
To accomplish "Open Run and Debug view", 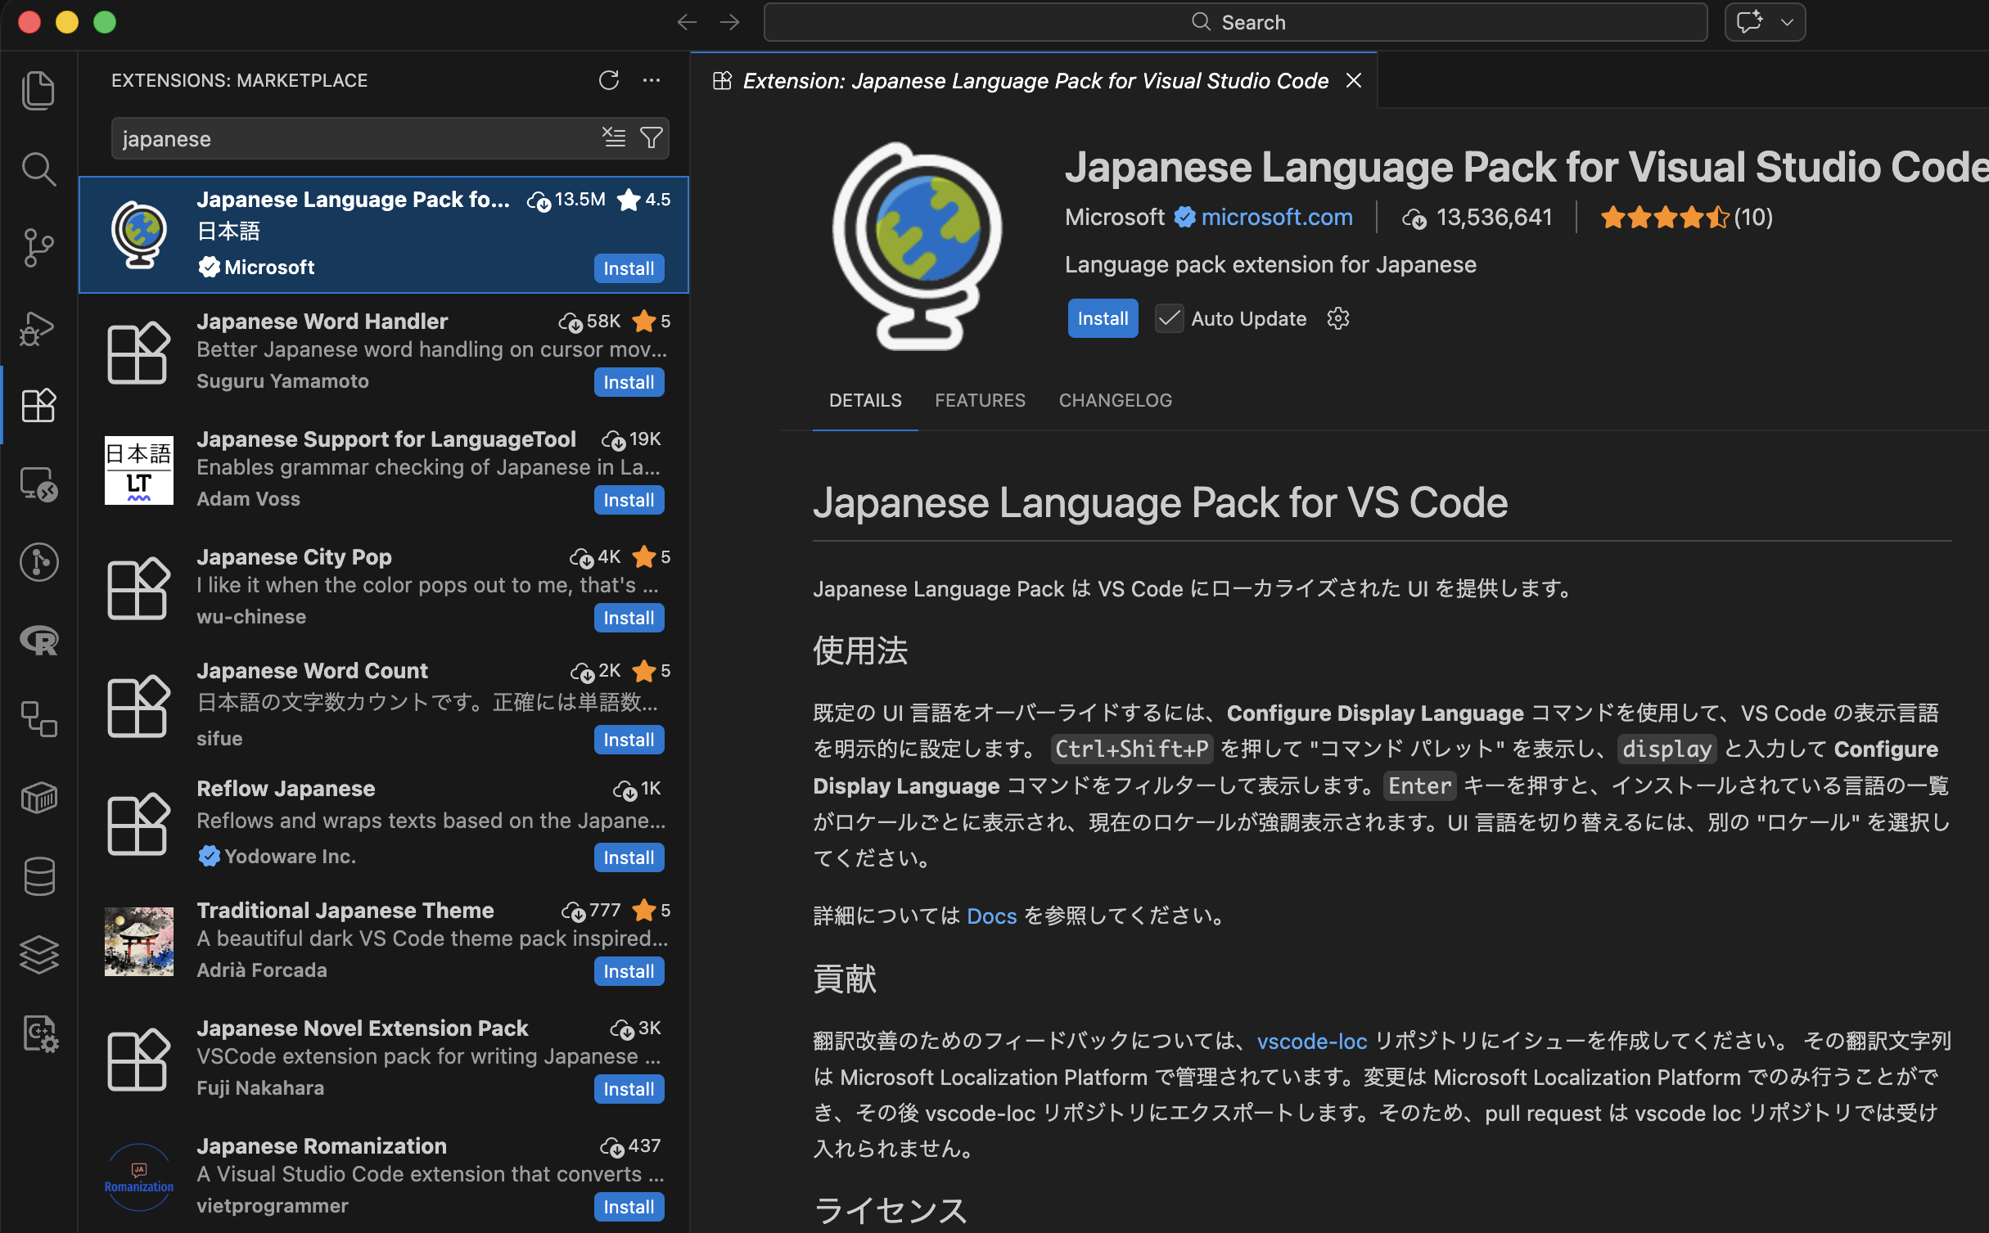I will tap(38, 327).
